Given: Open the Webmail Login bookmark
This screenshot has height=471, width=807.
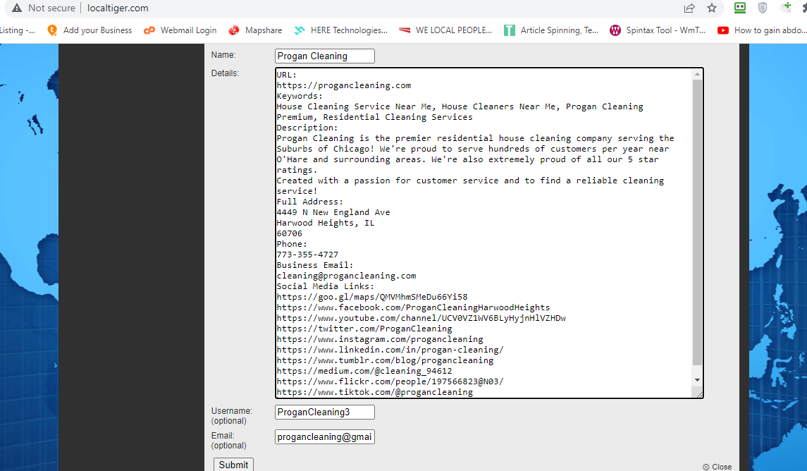Looking at the screenshot, I should click(x=180, y=30).
